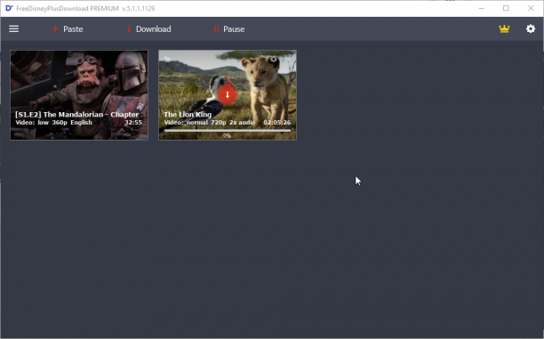The height and width of the screenshot is (339, 544).
Task: Open The Lion King card settings gear
Action: coord(274,60)
